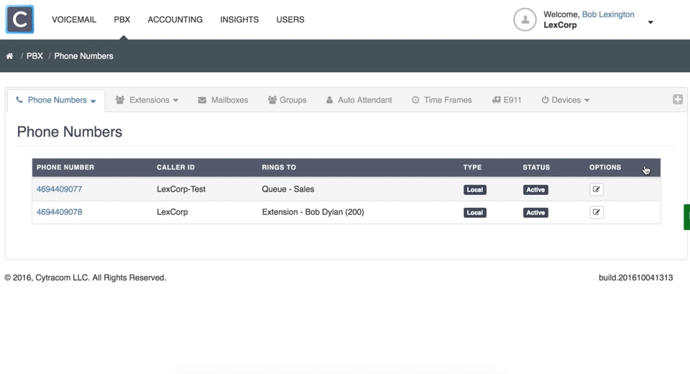Open the USERS menu
Screen dimensions: 690x374
290,19
